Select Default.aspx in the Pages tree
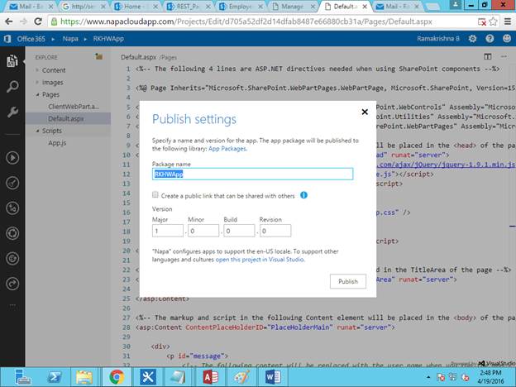516x387 pixels. coord(66,118)
